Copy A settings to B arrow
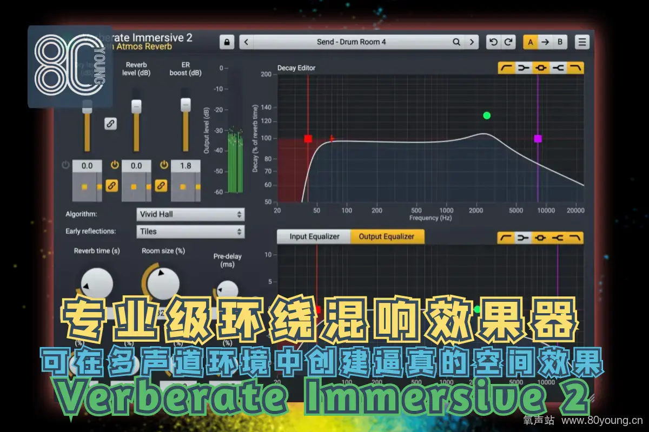The width and height of the screenshot is (649, 432). pyautogui.click(x=545, y=42)
